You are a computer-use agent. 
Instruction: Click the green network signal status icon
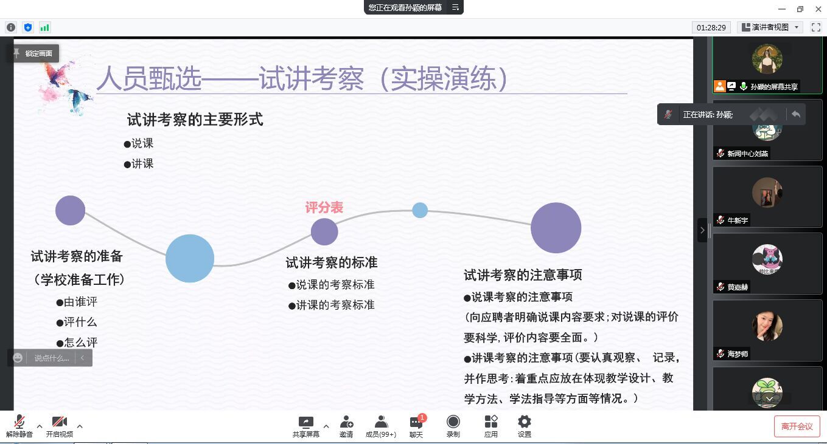click(x=45, y=27)
